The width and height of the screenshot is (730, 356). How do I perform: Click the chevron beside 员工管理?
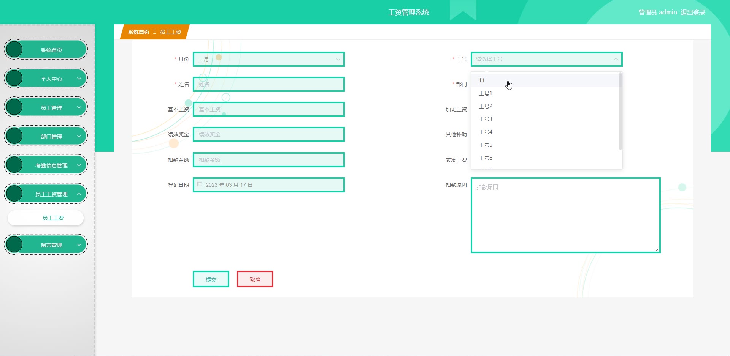click(79, 107)
